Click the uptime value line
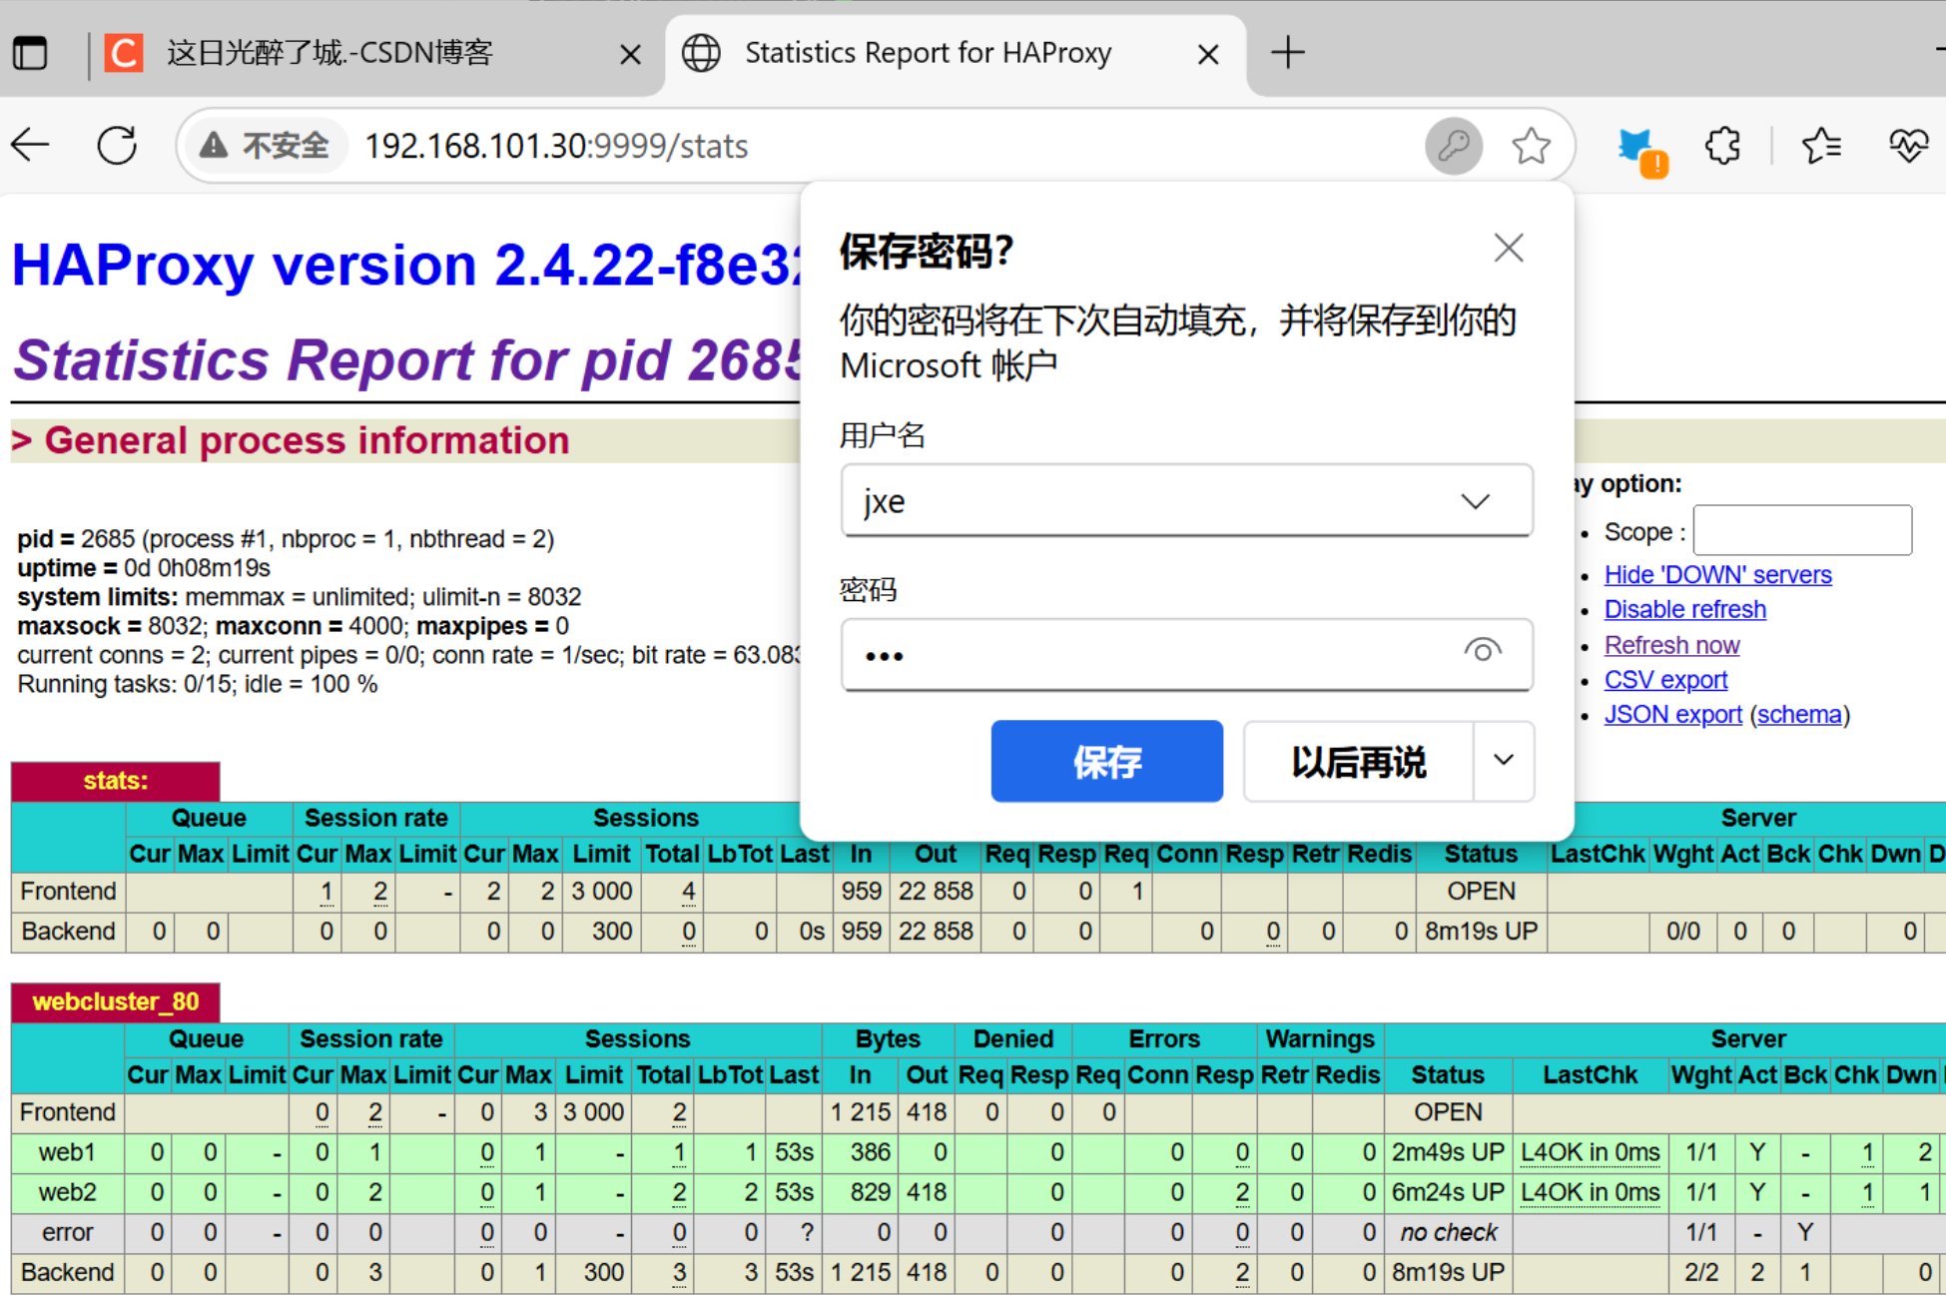 (x=144, y=568)
